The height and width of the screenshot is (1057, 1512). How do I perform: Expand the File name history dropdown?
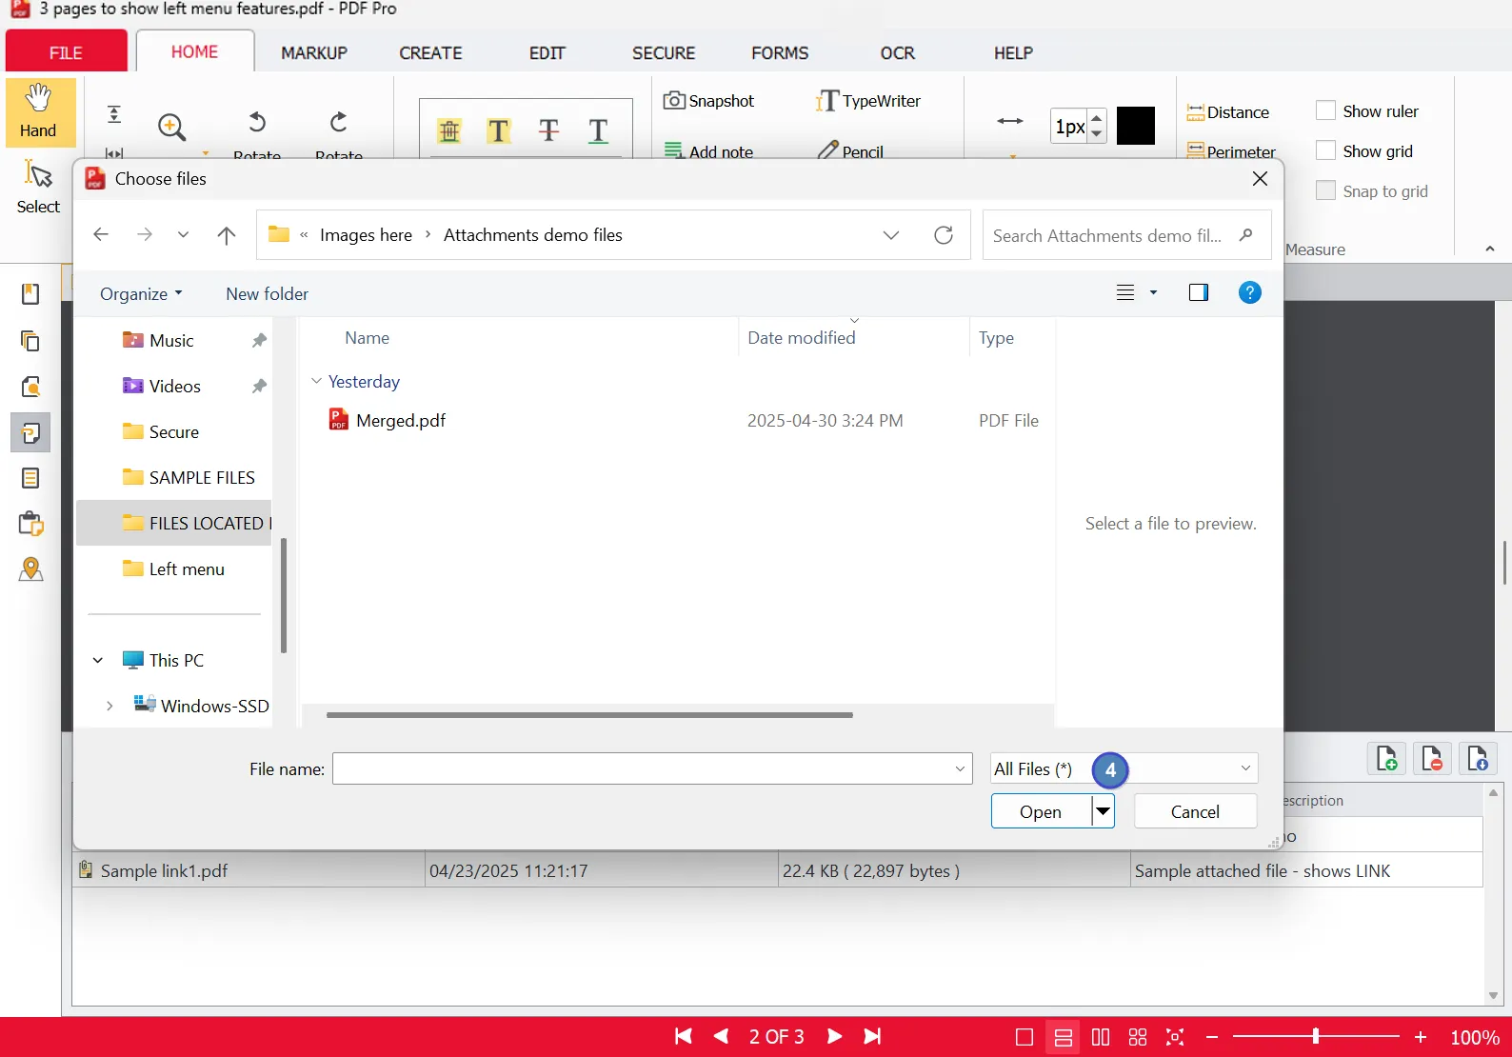(x=960, y=768)
